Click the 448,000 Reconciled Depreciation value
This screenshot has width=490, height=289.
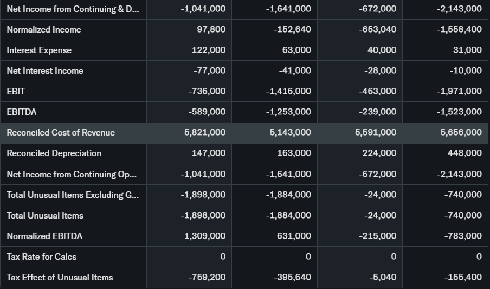point(466,153)
